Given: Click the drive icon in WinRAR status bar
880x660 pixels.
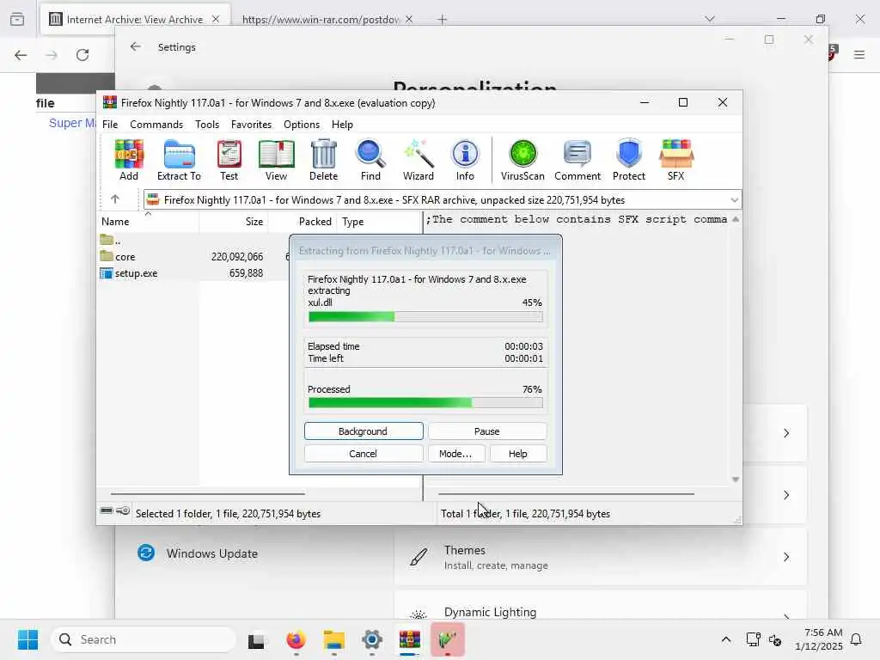Looking at the screenshot, I should tap(107, 510).
